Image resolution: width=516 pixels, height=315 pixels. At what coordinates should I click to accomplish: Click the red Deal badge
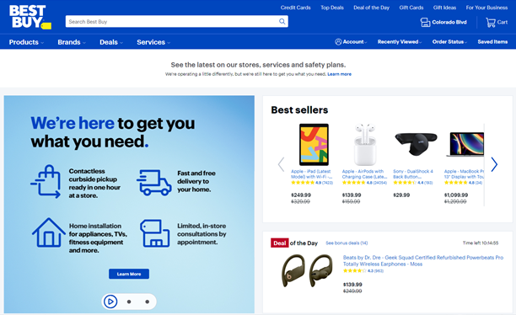coord(279,243)
